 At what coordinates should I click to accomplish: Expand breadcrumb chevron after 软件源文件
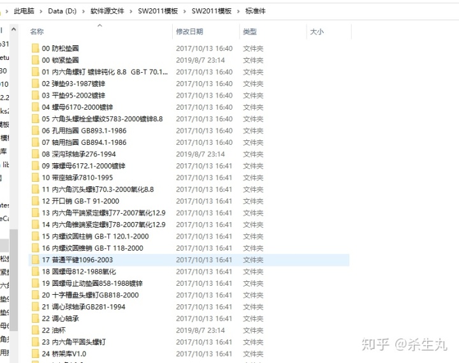pyautogui.click(x=131, y=11)
